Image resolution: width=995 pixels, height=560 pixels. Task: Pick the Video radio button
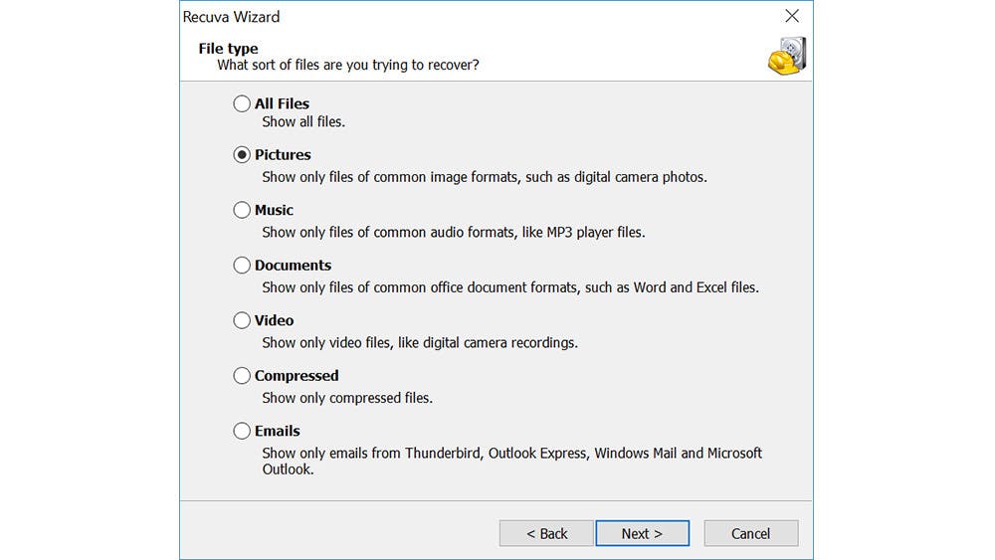242,320
